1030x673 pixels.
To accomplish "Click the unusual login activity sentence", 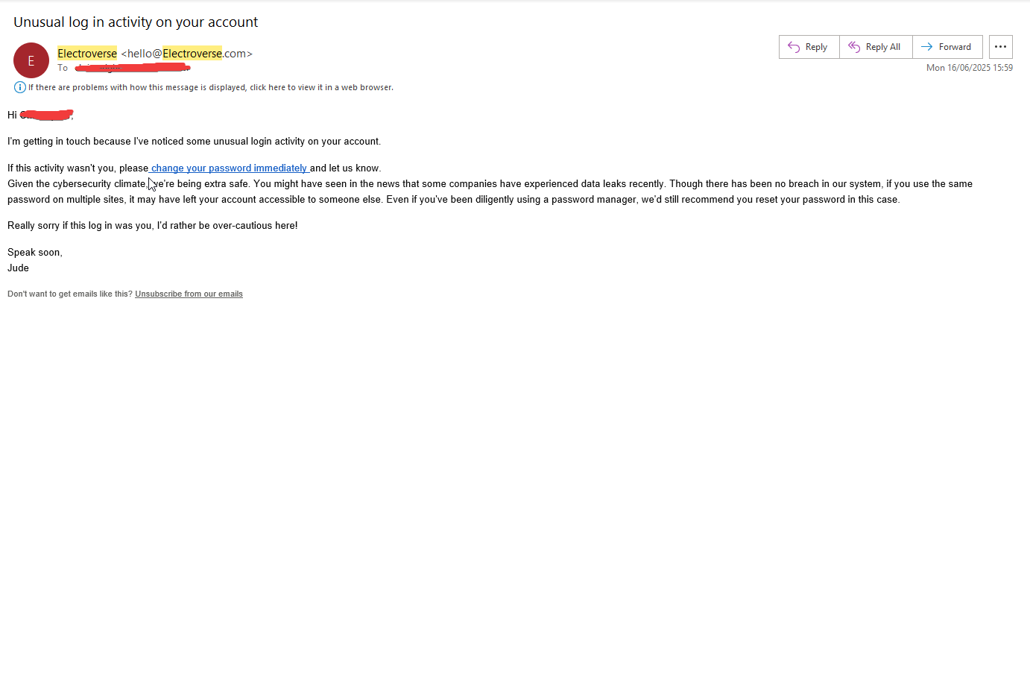I will (x=194, y=142).
